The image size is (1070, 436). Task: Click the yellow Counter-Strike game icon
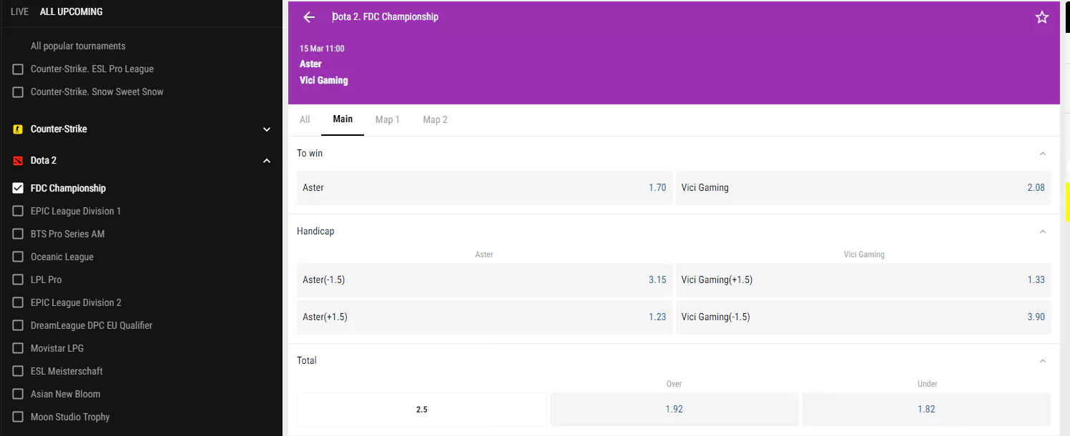(18, 129)
